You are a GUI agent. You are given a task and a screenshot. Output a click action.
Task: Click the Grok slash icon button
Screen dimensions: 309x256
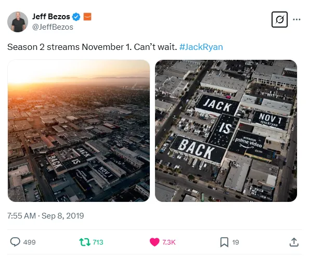(279, 19)
